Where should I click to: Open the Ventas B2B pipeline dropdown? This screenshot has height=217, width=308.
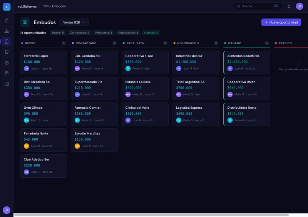74,22
